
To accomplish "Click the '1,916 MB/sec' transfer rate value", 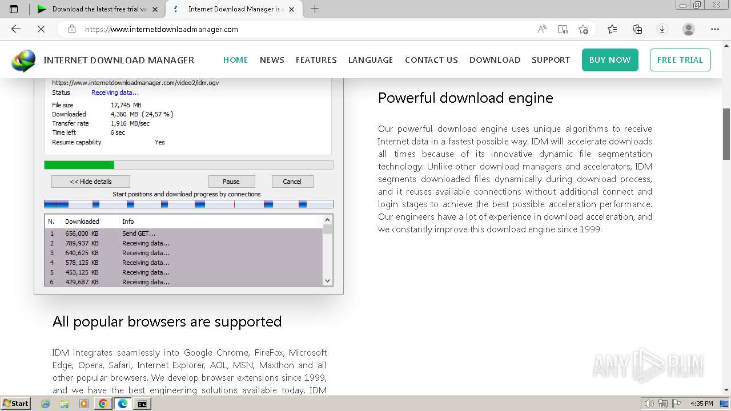I will (x=130, y=123).
